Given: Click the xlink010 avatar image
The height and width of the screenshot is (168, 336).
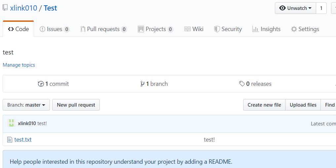Looking at the screenshot, I should tap(12, 123).
